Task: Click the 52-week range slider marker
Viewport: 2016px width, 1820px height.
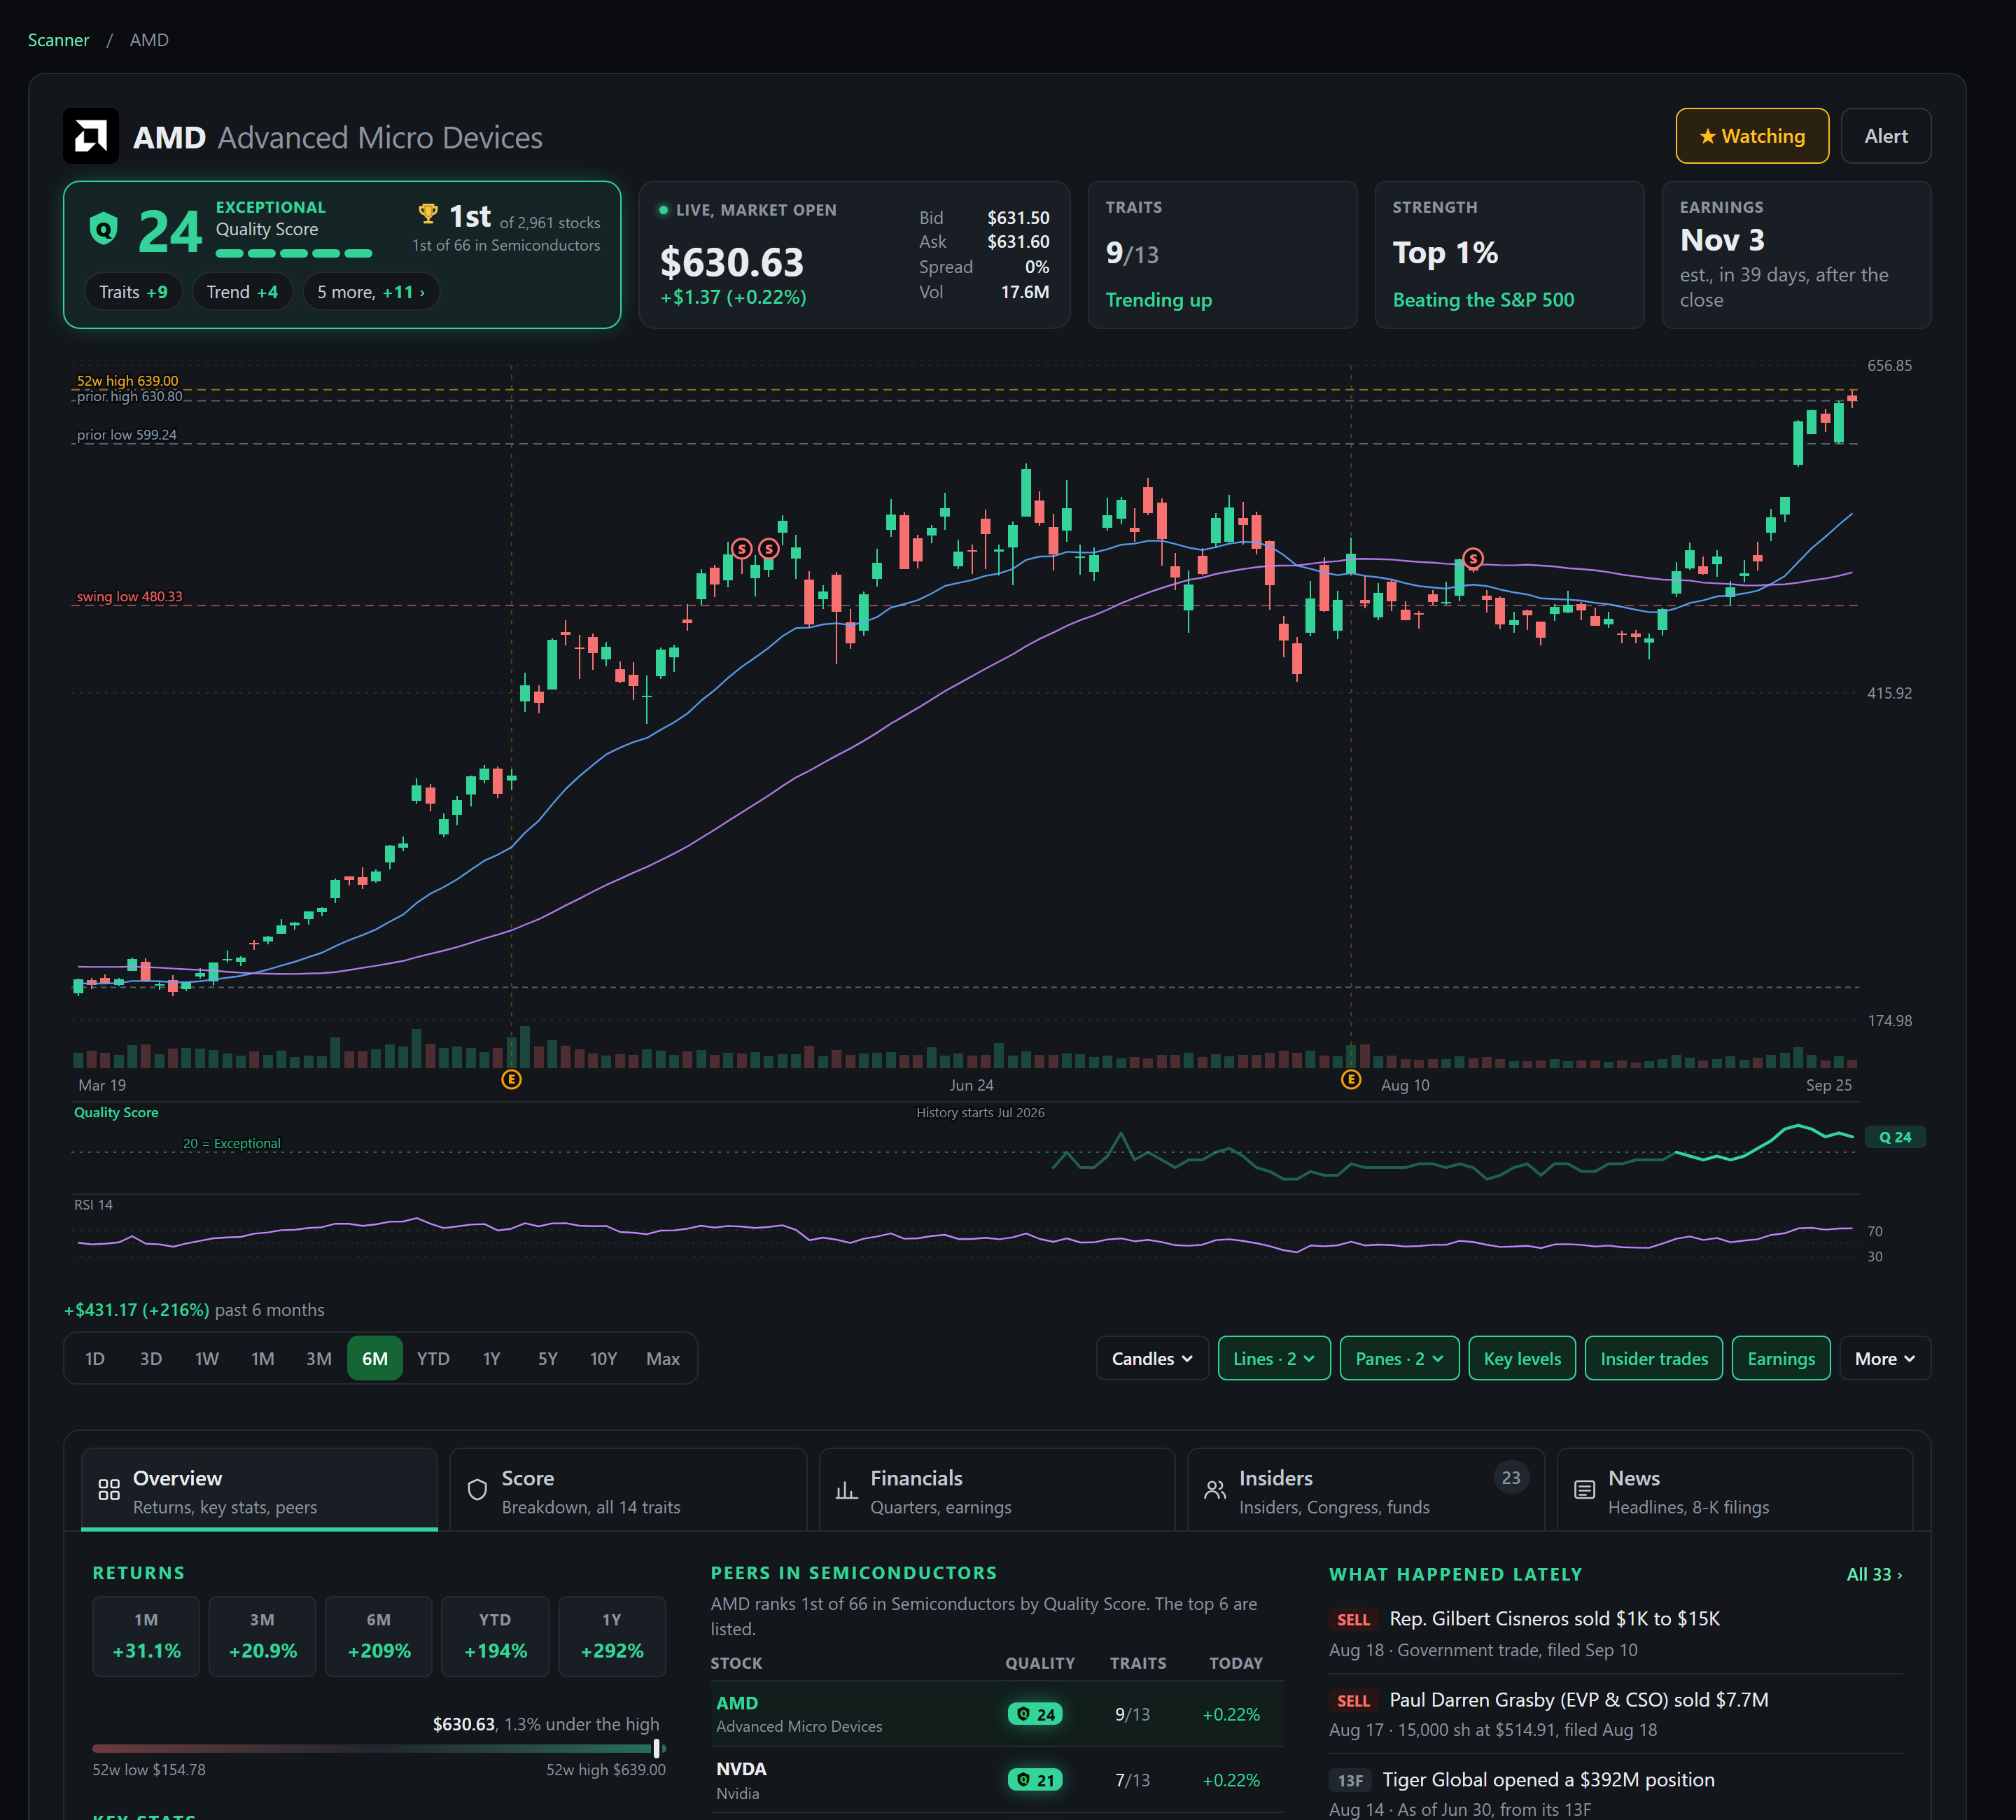Action: coord(657,1748)
